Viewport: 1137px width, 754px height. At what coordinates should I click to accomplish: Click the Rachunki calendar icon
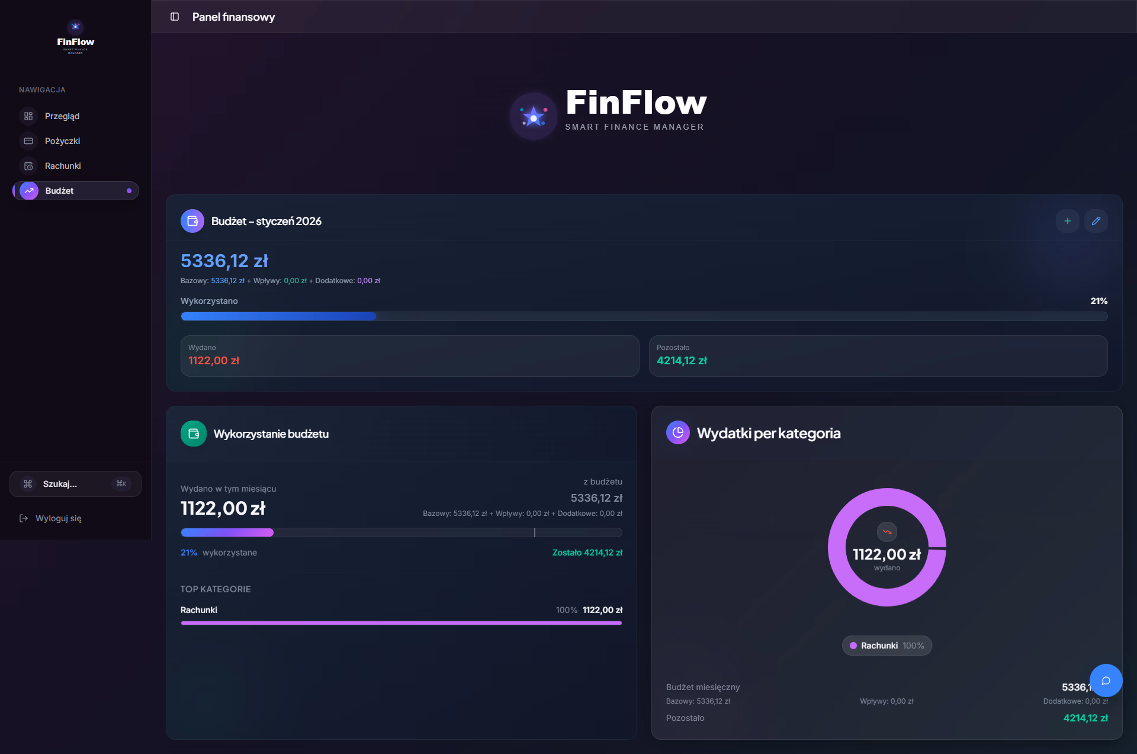(x=28, y=166)
